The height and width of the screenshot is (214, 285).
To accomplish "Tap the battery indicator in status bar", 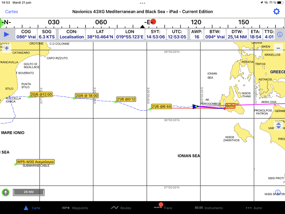I will click(x=280, y=2).
